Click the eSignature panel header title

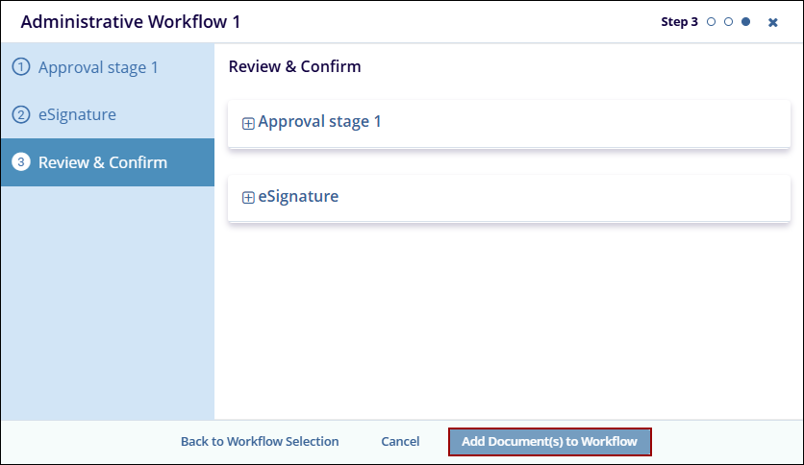pos(298,197)
